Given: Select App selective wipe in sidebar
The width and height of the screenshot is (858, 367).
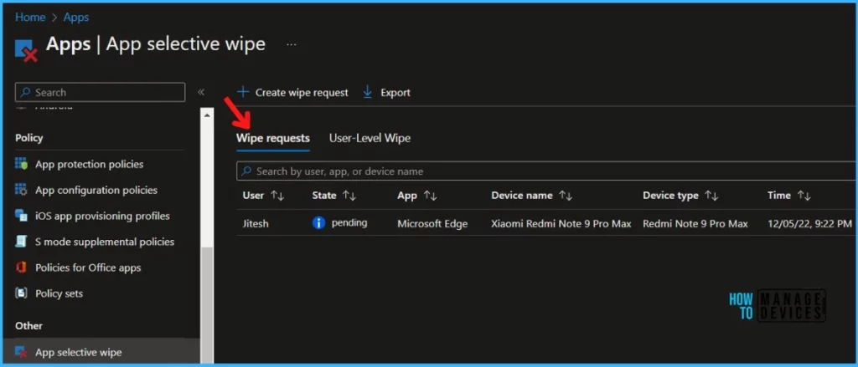Looking at the screenshot, I should point(100,352).
